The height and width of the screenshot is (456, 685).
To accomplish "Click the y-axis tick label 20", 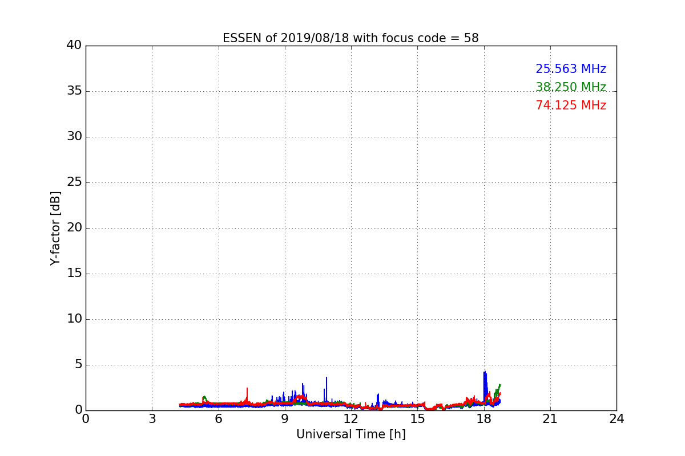I will tap(74, 228).
